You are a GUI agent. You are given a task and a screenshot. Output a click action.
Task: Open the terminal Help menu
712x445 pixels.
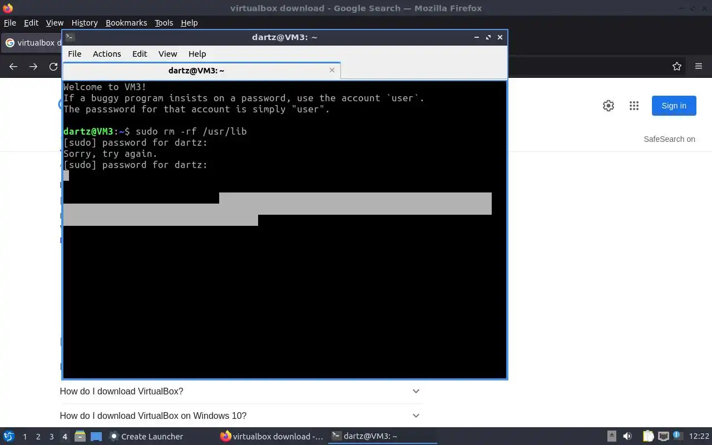tap(197, 54)
